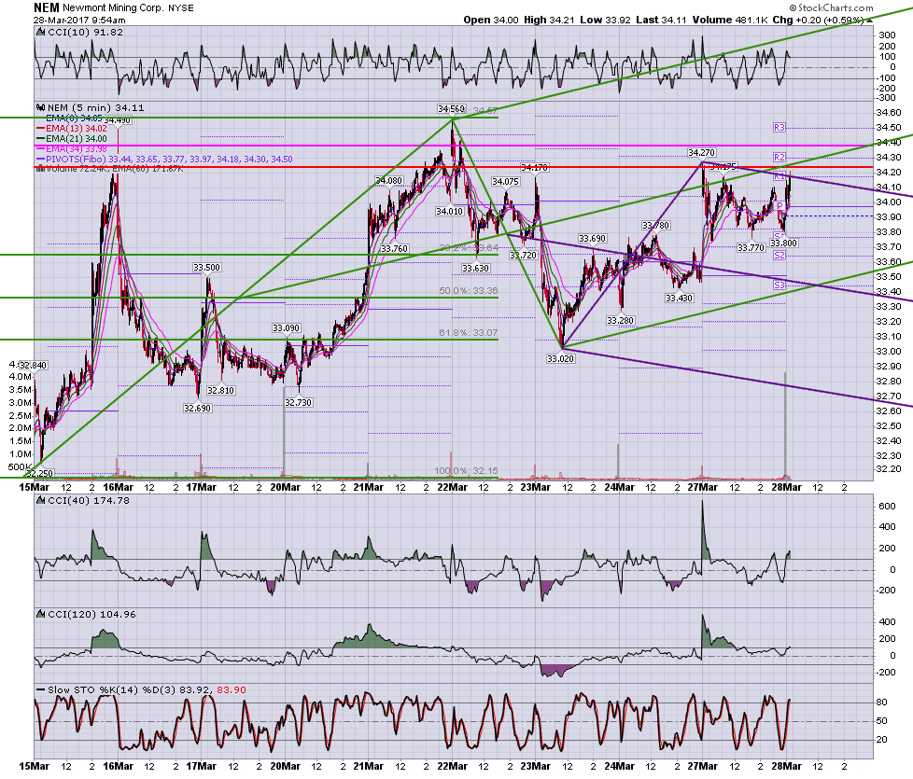Viewport: 913px width, 779px height.
Task: Click the 32.20 price axis value
Action: 889,469
